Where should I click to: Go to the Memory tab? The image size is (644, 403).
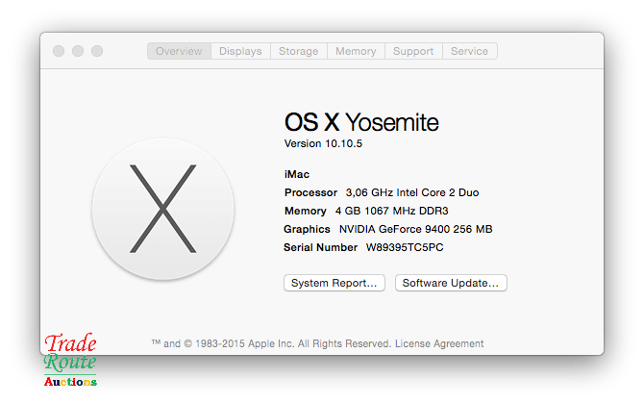point(356,51)
